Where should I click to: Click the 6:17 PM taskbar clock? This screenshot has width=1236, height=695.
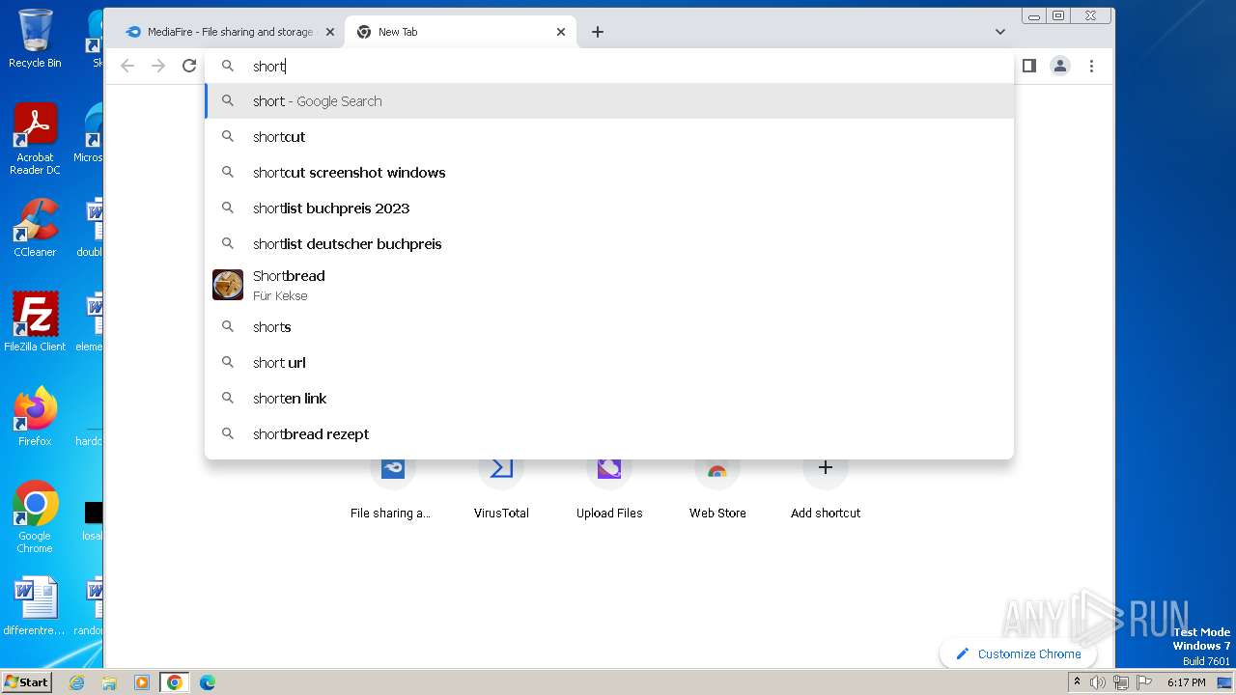click(1186, 682)
